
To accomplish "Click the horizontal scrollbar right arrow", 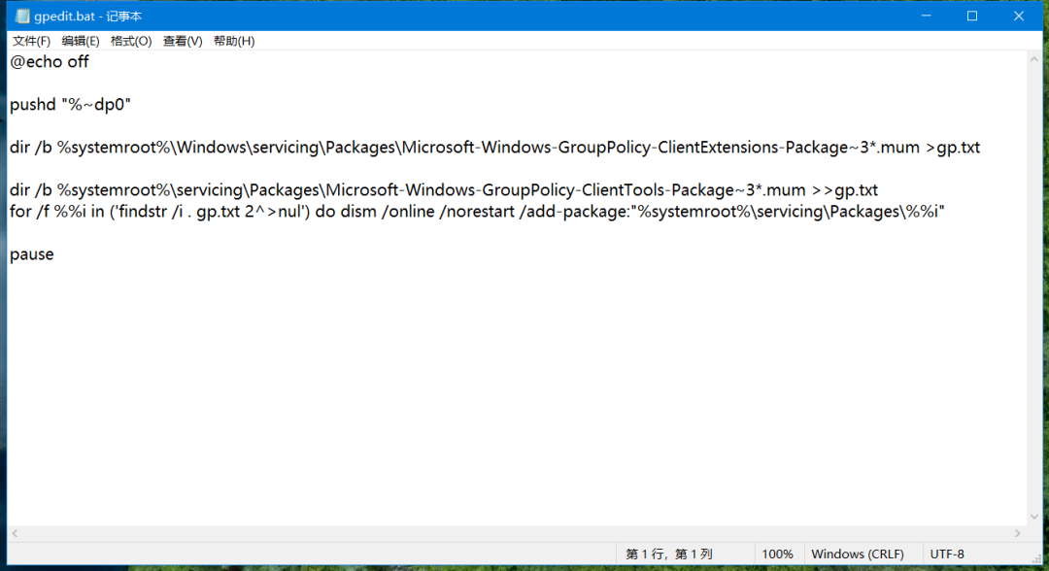I will (1017, 533).
